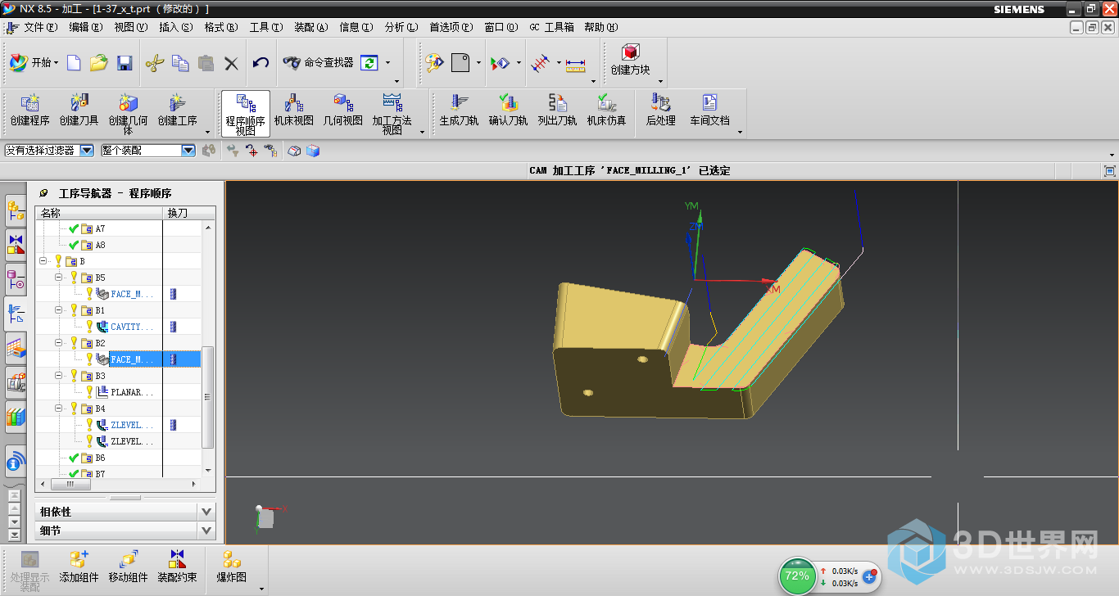The image size is (1119, 596).
Task: Click 装配约束 assembly constraints button
Action: [x=178, y=567]
